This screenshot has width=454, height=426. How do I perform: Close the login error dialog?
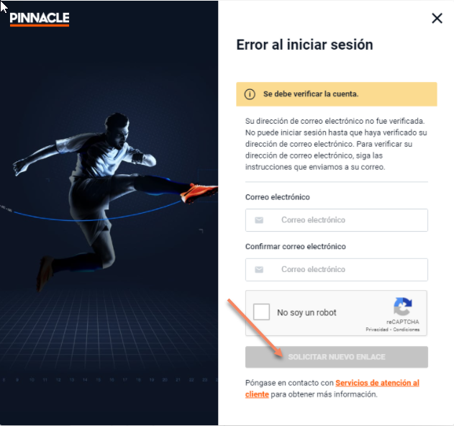coord(437,18)
